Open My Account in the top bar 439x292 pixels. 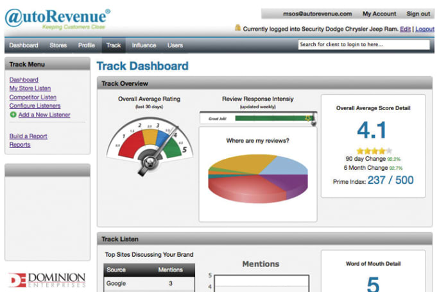point(379,13)
